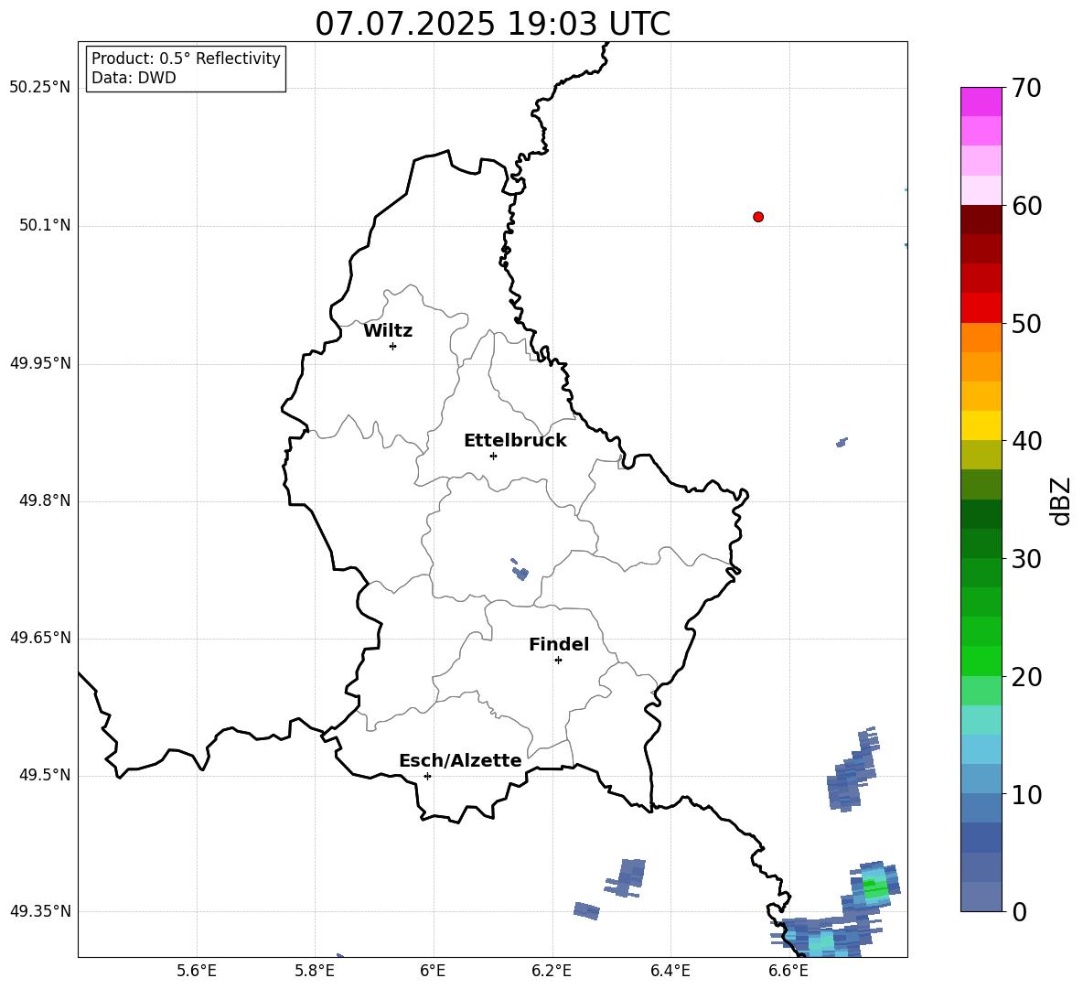Click the 49.65°N latitude label
This screenshot has height=989, width=1083.
pos(39,638)
